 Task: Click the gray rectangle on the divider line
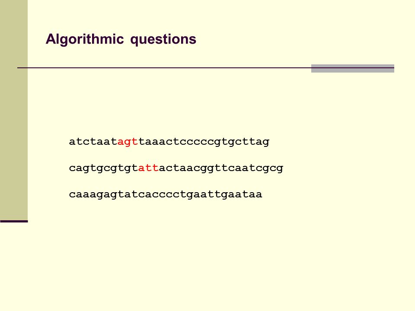coord(353,68)
